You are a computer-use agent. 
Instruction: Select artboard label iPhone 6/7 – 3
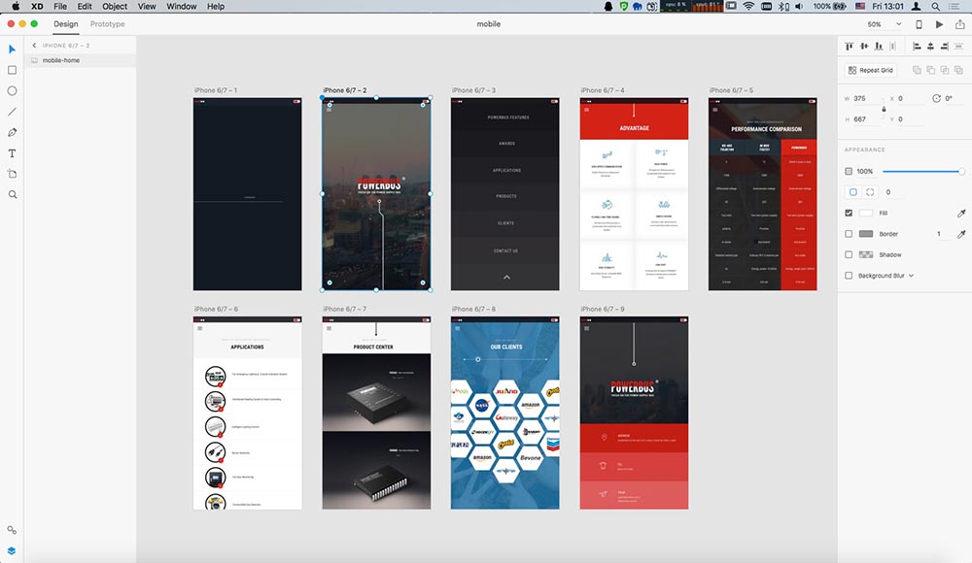tap(473, 90)
